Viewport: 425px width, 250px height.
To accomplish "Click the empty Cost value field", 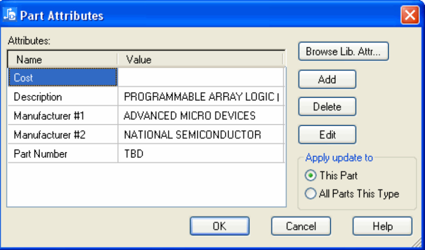I will coord(201,78).
